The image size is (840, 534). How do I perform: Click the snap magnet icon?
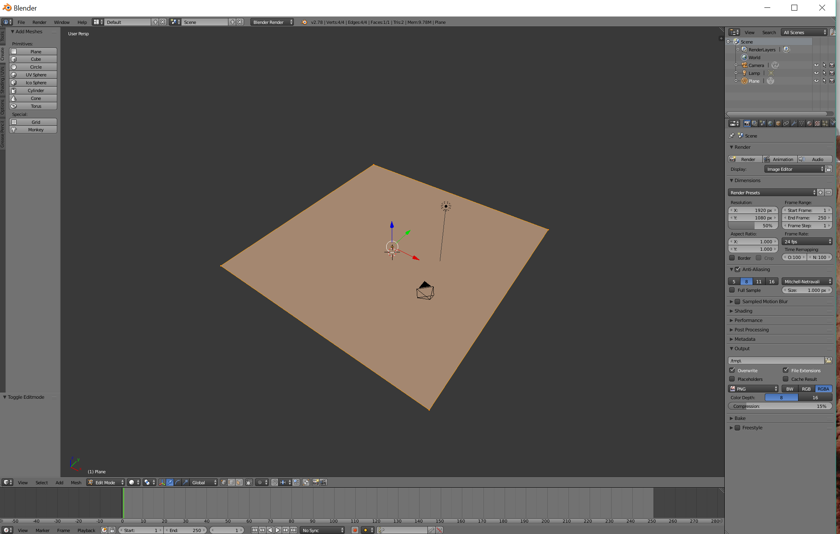(x=275, y=482)
